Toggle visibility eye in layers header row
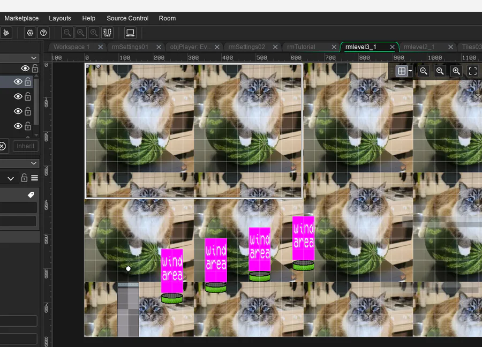 pyautogui.click(x=25, y=68)
